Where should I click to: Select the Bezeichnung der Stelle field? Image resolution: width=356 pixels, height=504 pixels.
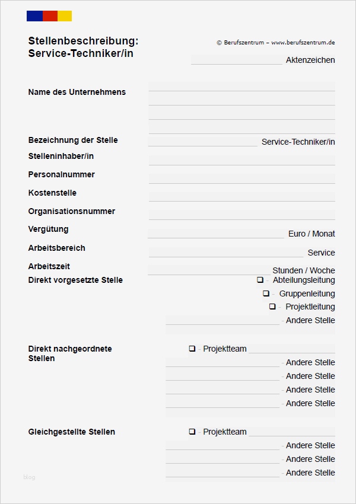point(203,142)
